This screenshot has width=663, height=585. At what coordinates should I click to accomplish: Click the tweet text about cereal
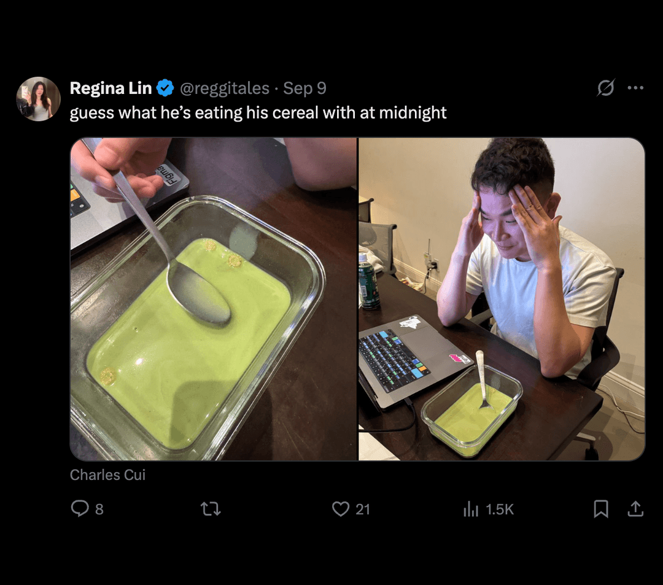[258, 113]
